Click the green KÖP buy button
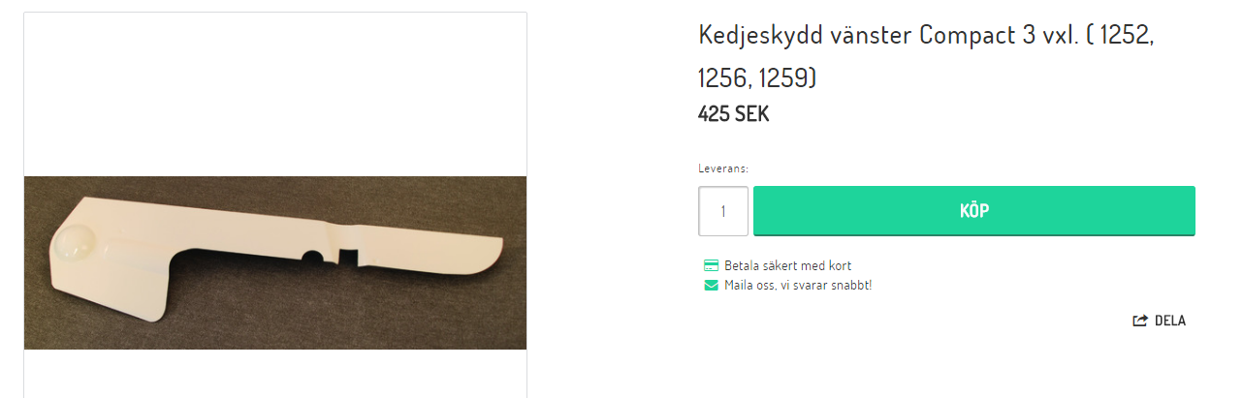Viewport: 1243px width, 398px height. (973, 210)
